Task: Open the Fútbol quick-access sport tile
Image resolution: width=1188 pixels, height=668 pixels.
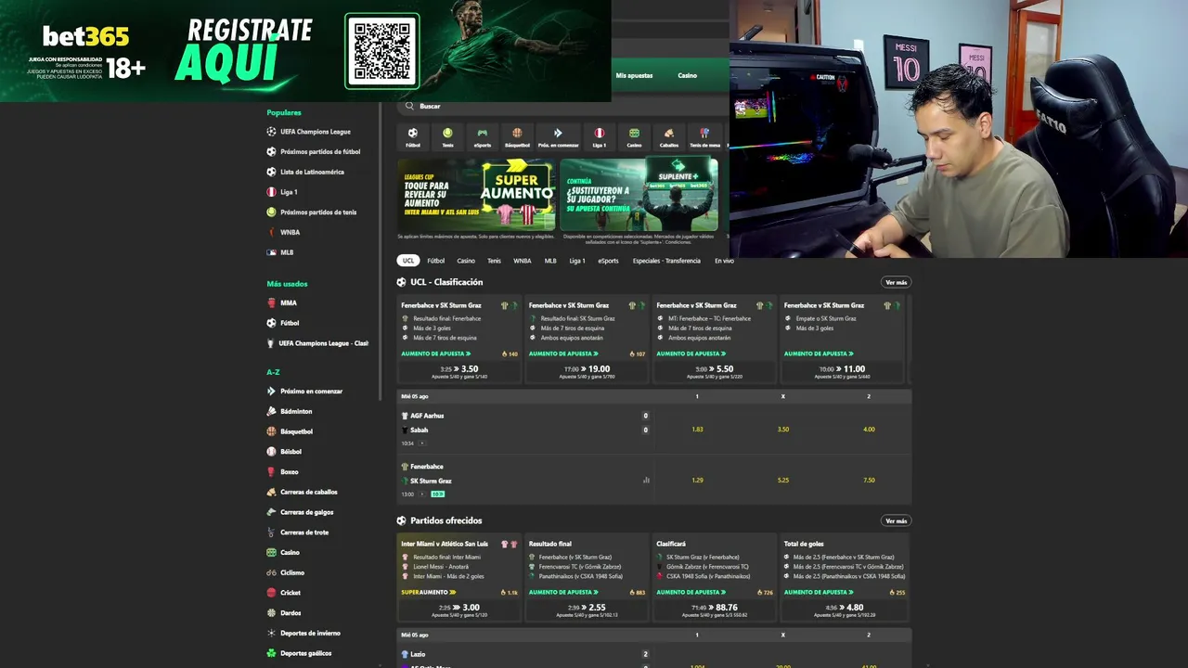Action: coord(413,137)
